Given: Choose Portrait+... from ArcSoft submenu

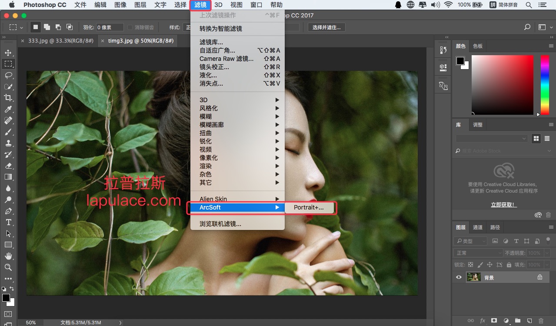Looking at the screenshot, I should click(x=309, y=208).
